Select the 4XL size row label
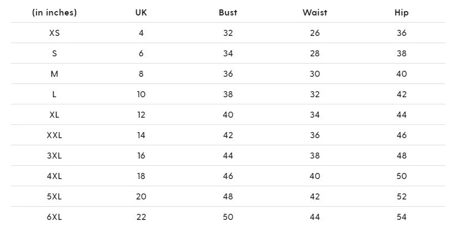 point(54,176)
